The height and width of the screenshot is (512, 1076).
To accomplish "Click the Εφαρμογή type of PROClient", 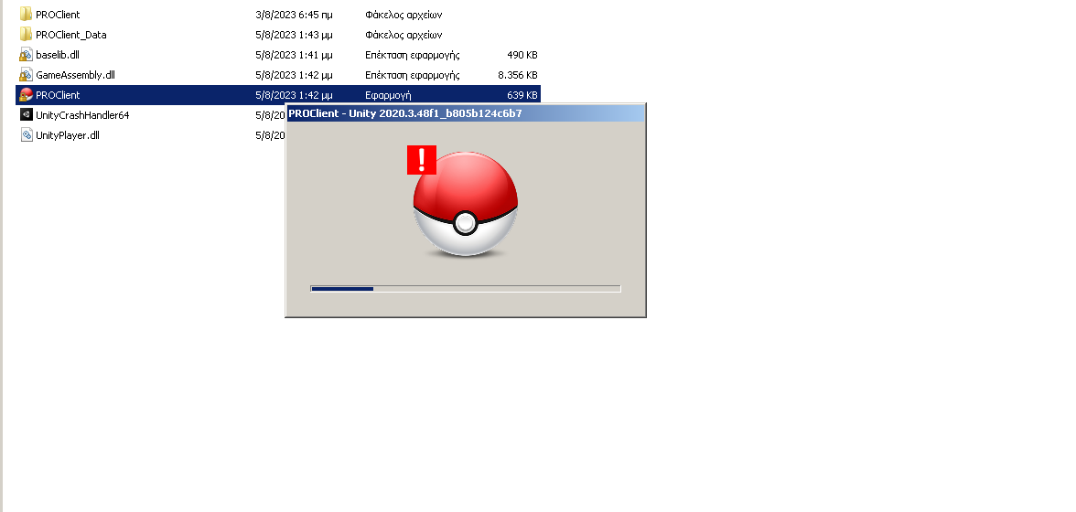I will click(388, 95).
